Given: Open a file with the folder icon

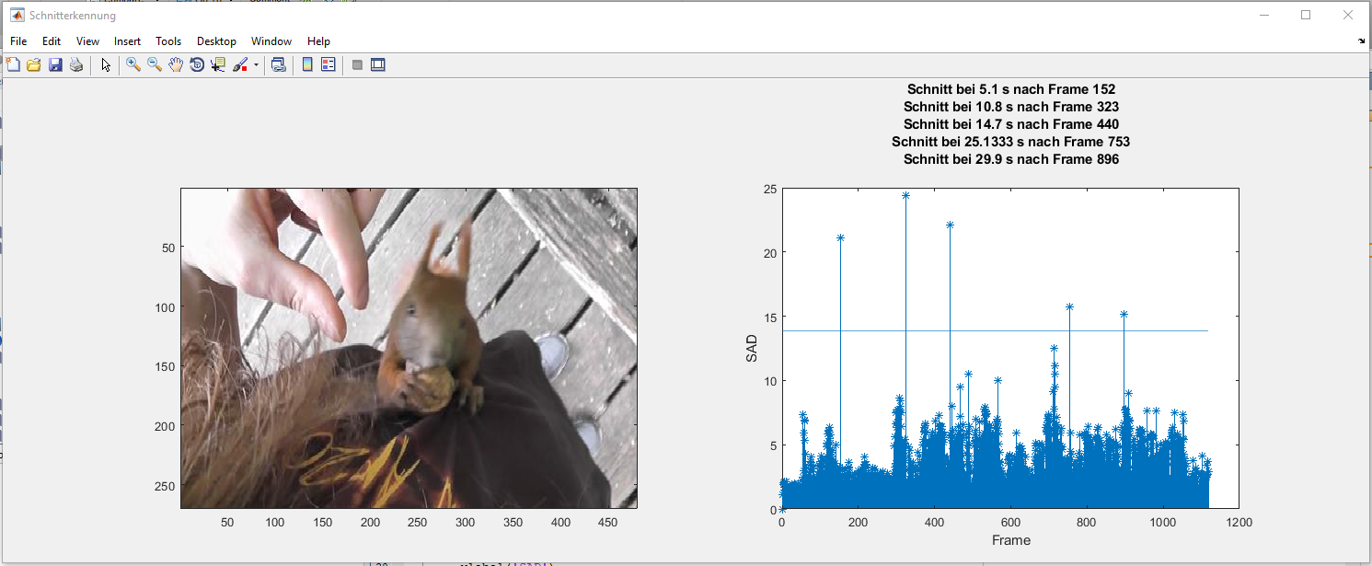Looking at the screenshot, I should (34, 64).
